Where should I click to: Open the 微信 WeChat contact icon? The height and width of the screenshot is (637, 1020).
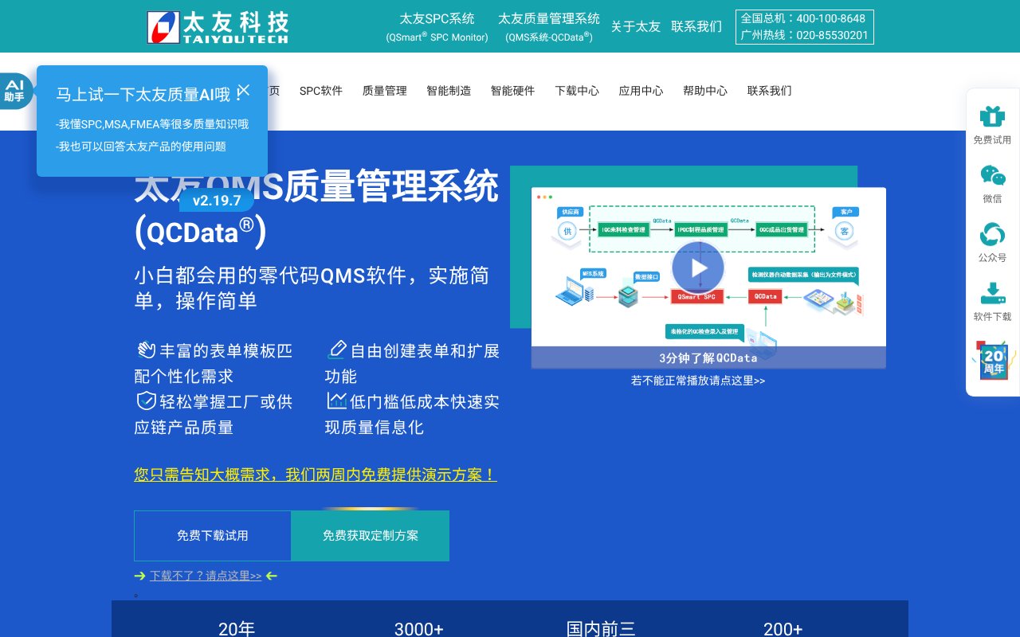(x=992, y=176)
